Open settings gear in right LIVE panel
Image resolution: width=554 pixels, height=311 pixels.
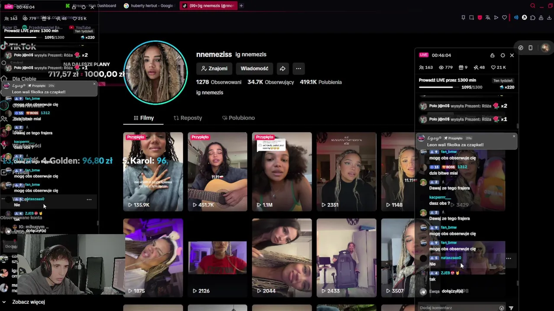[502, 55]
